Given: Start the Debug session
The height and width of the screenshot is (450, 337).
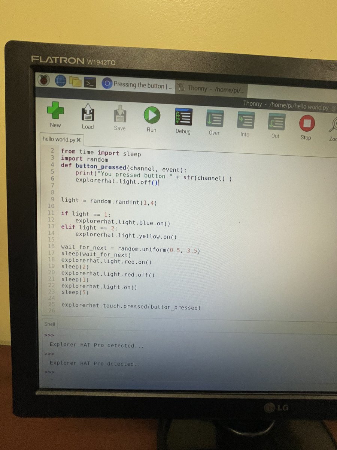Looking at the screenshot, I should click(183, 117).
